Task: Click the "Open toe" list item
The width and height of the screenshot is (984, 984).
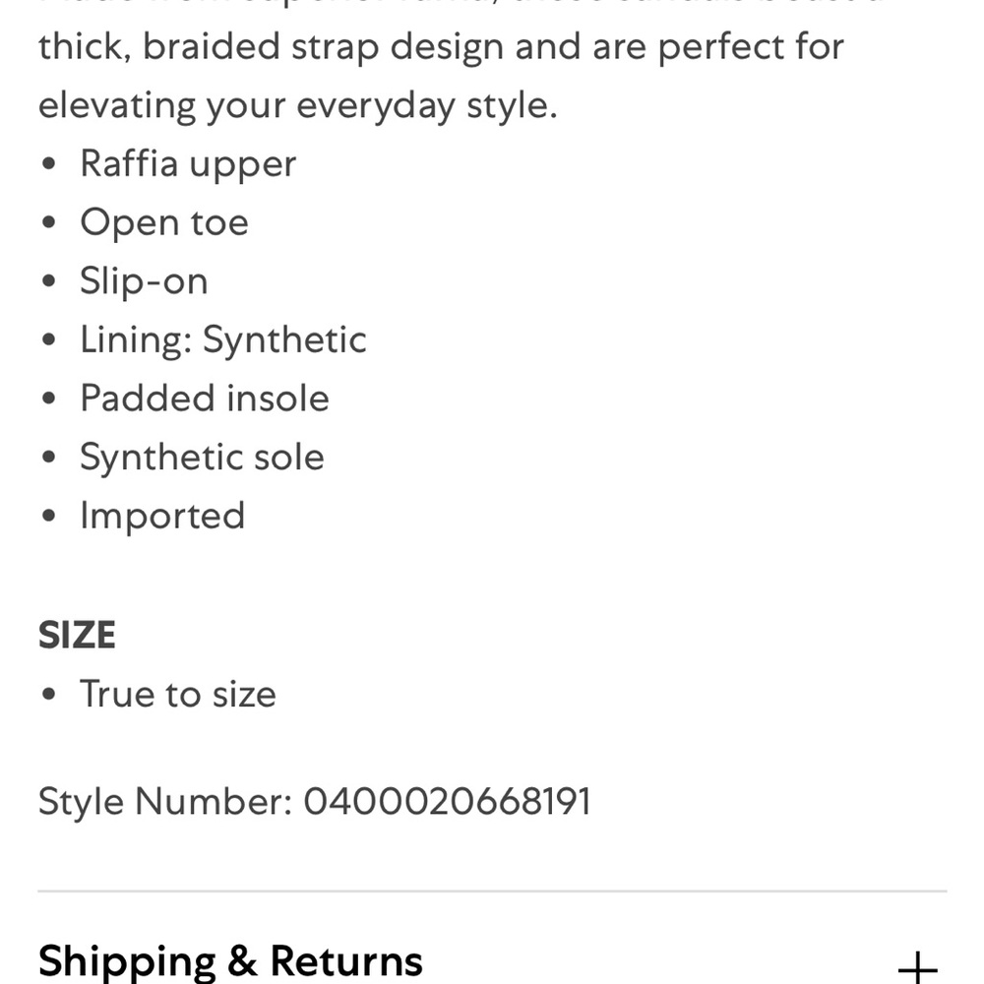Action: [x=164, y=222]
